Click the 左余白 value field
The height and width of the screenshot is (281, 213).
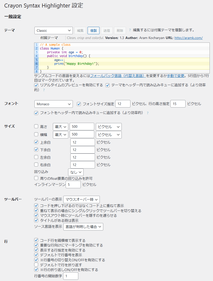(x=83, y=157)
